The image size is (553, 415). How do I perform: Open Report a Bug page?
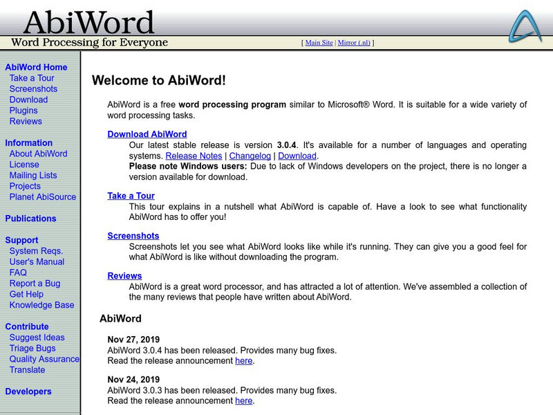tap(35, 284)
